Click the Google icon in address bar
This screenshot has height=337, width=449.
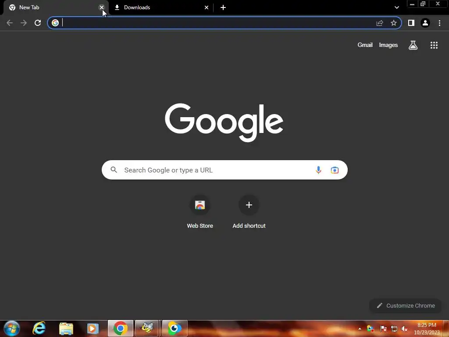point(55,23)
